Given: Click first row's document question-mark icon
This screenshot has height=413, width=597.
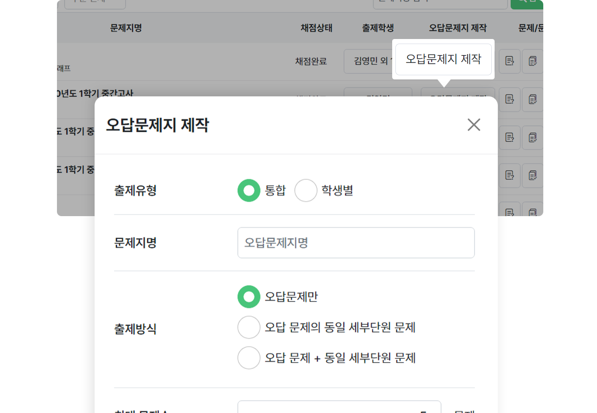Looking at the screenshot, I should tap(509, 61).
